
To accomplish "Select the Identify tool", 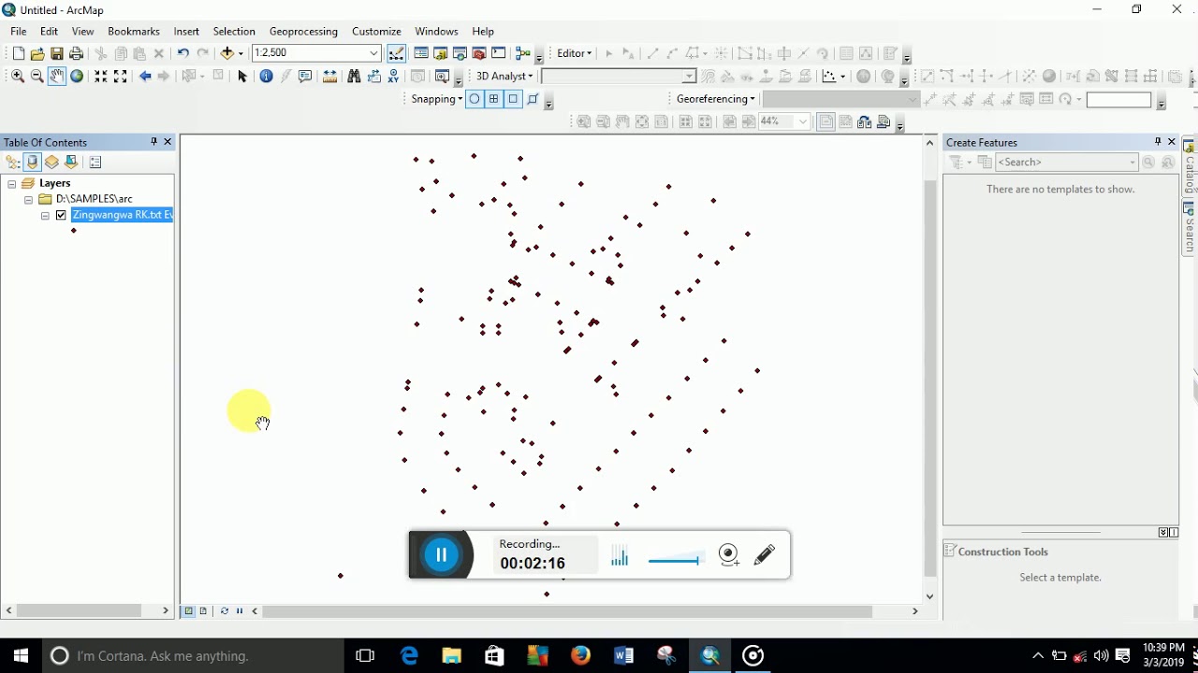I will click(x=266, y=77).
